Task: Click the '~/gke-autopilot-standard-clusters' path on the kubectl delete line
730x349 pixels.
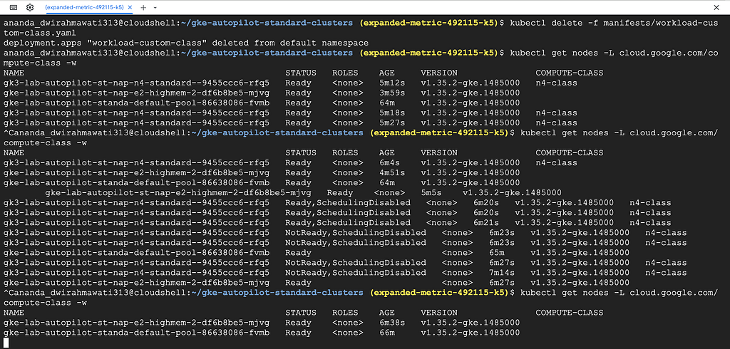Action: click(x=267, y=23)
